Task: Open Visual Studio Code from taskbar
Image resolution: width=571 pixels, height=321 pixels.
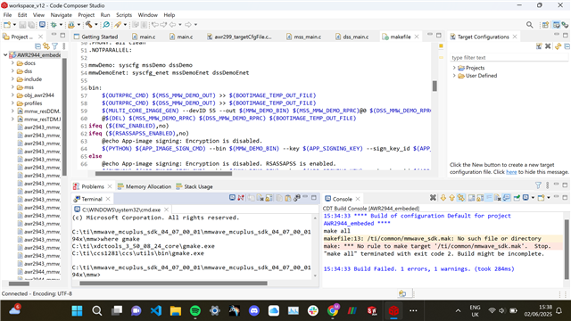Action: click(156, 310)
